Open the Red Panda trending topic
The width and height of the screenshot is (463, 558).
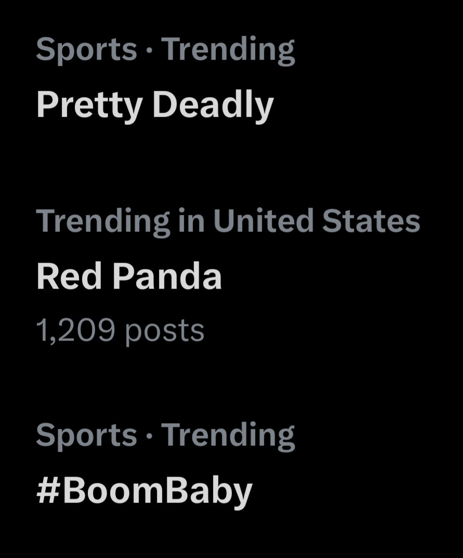(129, 276)
